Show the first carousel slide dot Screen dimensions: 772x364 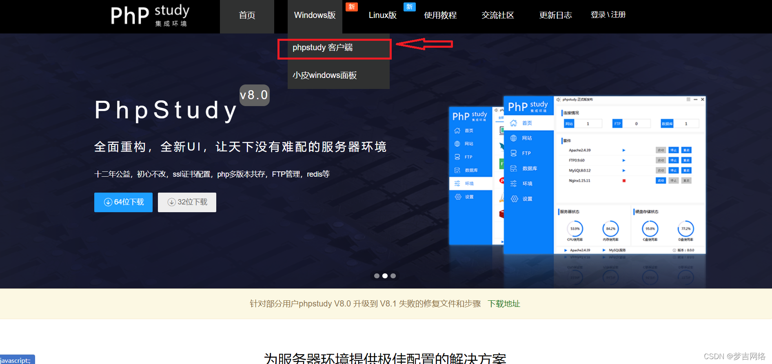377,276
